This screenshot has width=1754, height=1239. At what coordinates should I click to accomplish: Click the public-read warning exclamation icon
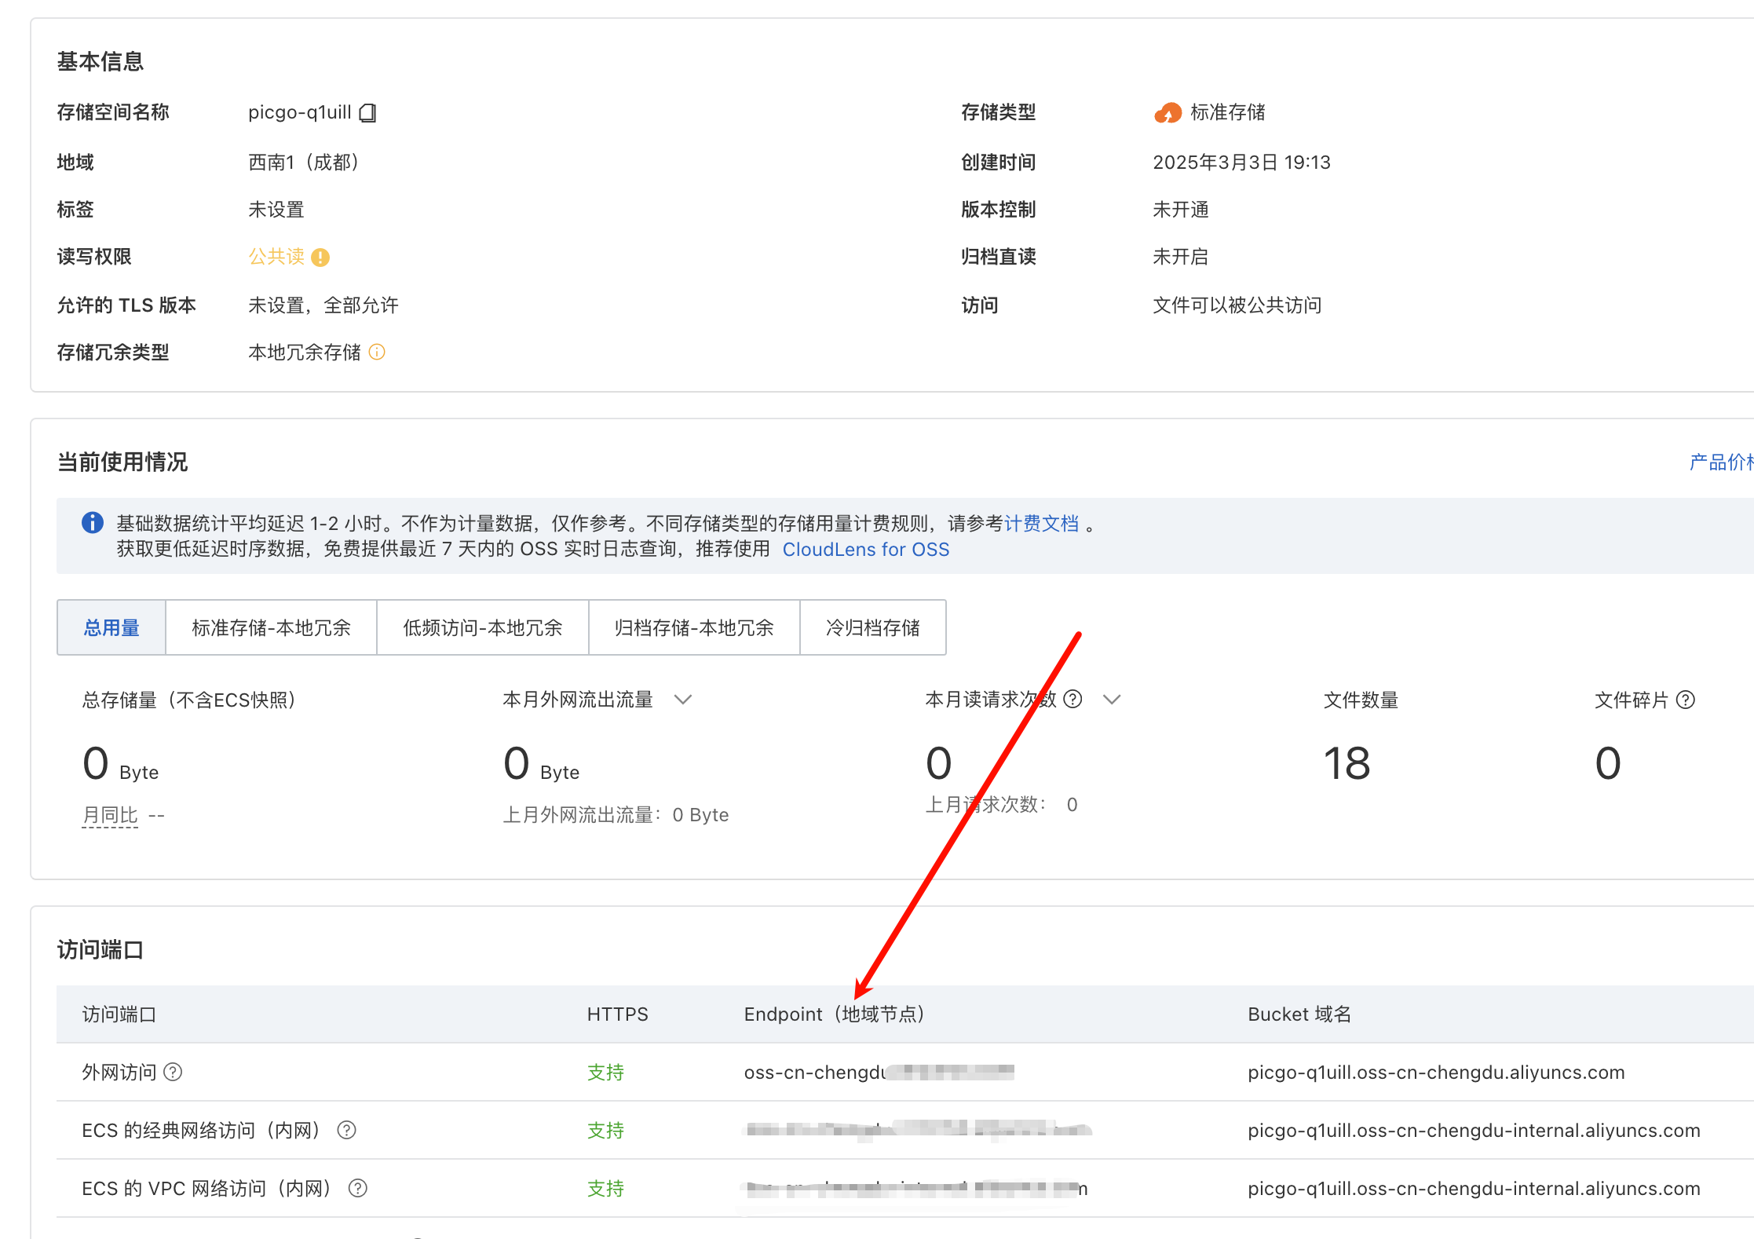(x=320, y=258)
